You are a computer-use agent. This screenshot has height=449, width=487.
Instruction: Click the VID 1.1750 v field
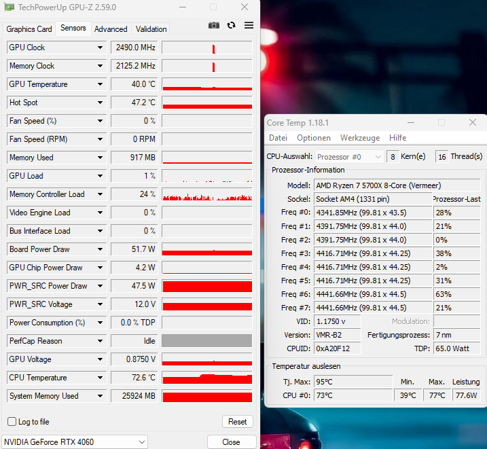(338, 321)
